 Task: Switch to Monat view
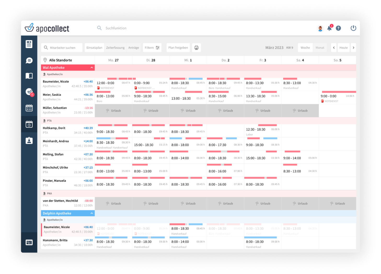click(320, 48)
